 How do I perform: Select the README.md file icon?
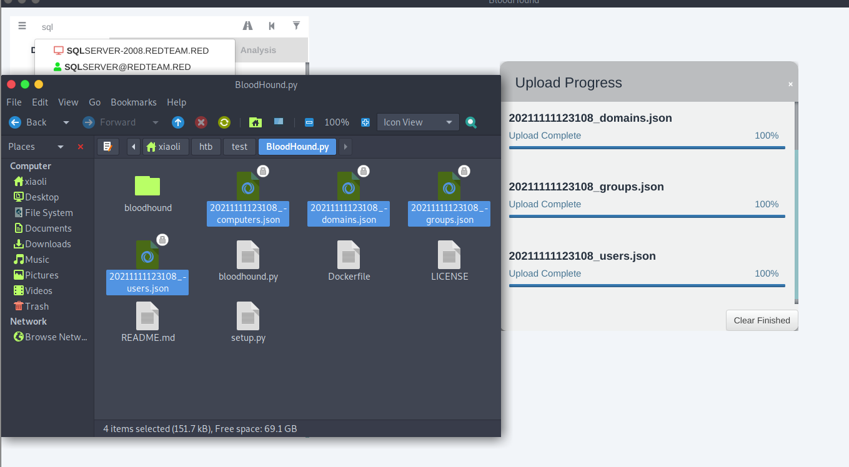coord(147,316)
